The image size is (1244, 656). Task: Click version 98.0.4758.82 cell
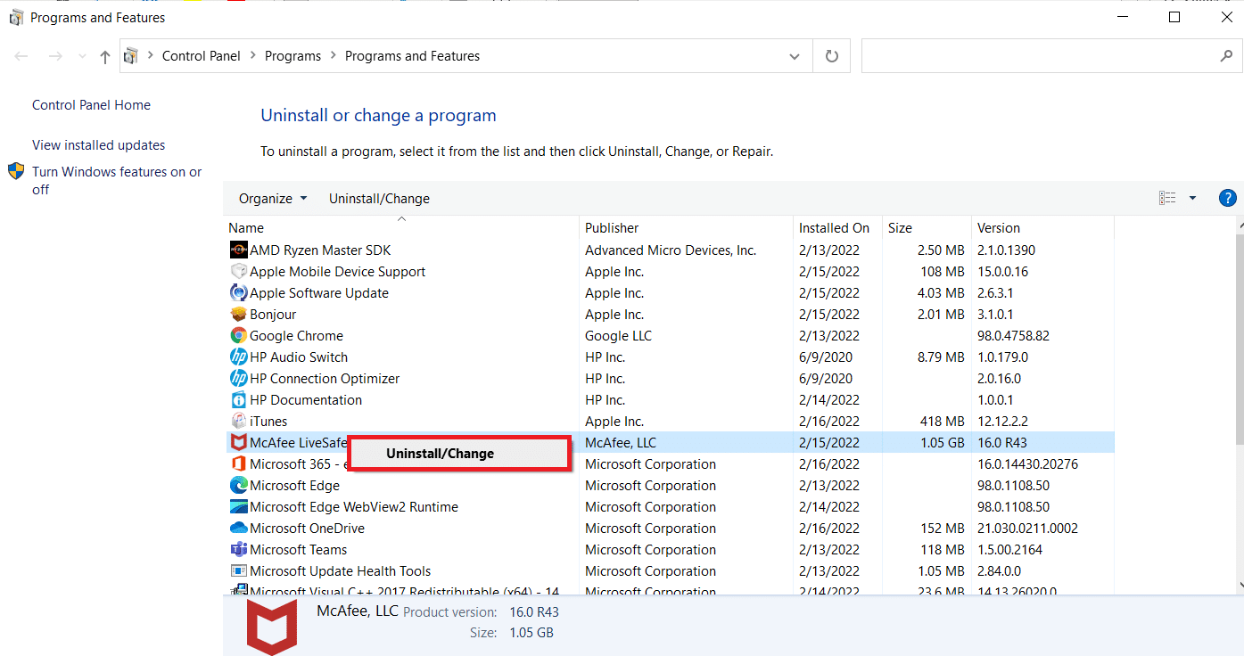click(1013, 336)
